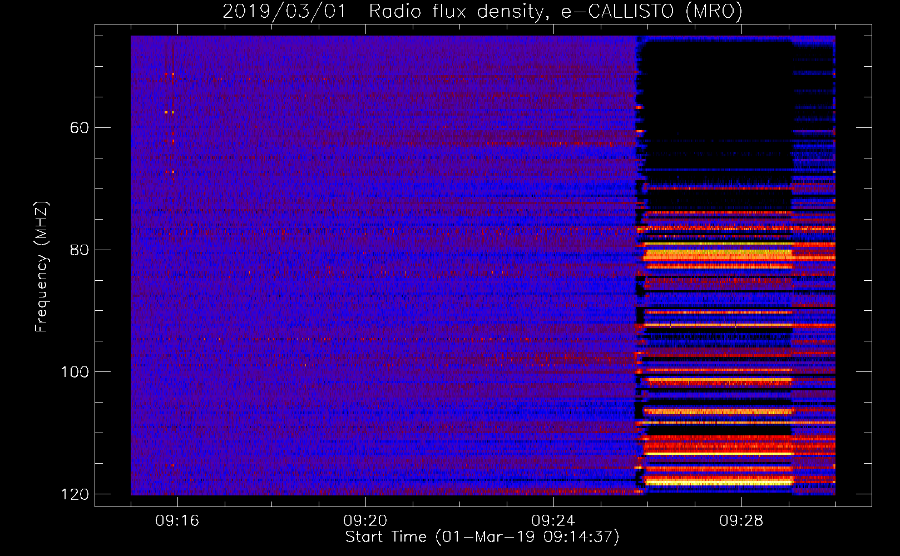Screen dimensions: 900x556
Task: Click the "80" frequency tick label
Action: click(80, 250)
